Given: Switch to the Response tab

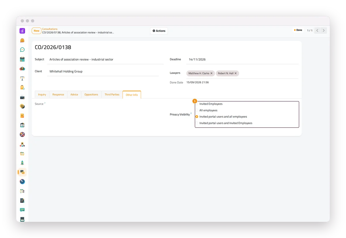Looking at the screenshot, I should pos(58,95).
